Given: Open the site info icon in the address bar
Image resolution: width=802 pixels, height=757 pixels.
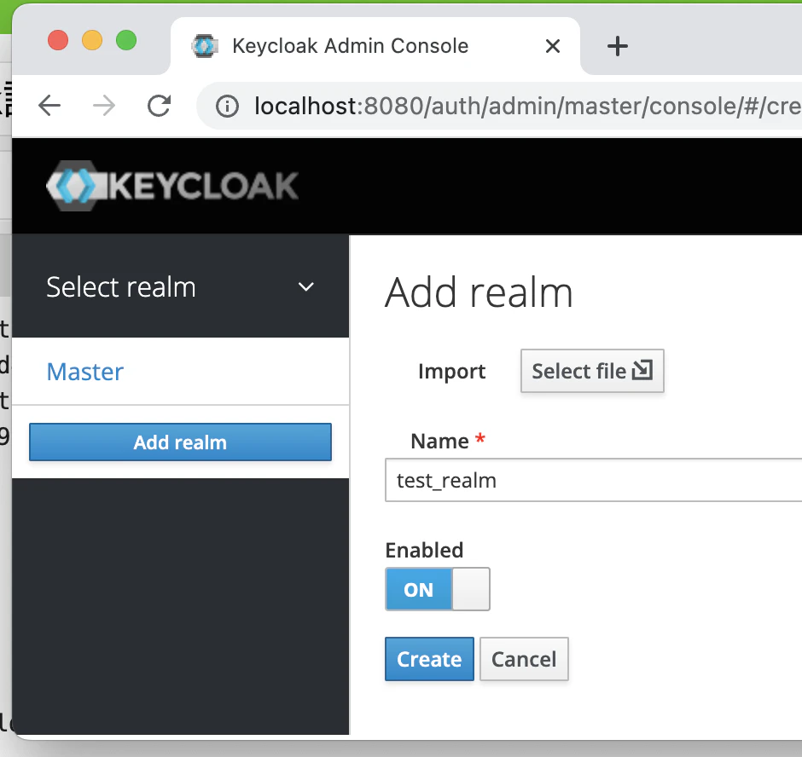Looking at the screenshot, I should pos(227,107).
